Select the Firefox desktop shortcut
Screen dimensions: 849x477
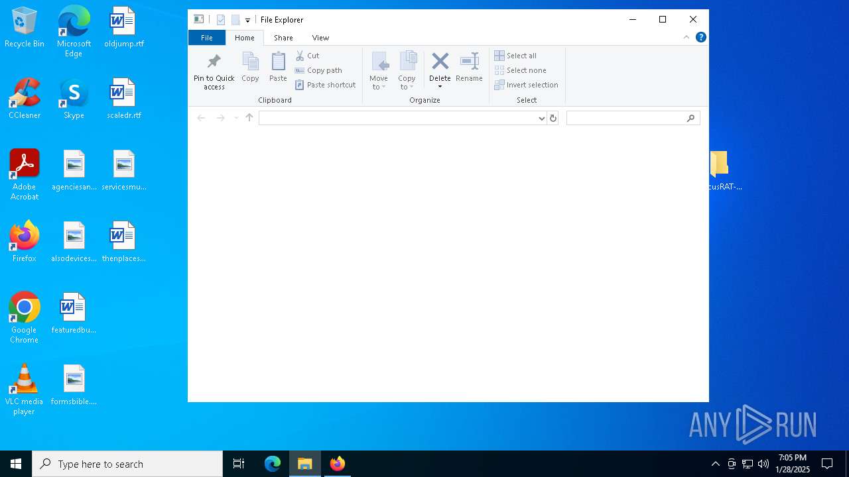[x=25, y=242]
